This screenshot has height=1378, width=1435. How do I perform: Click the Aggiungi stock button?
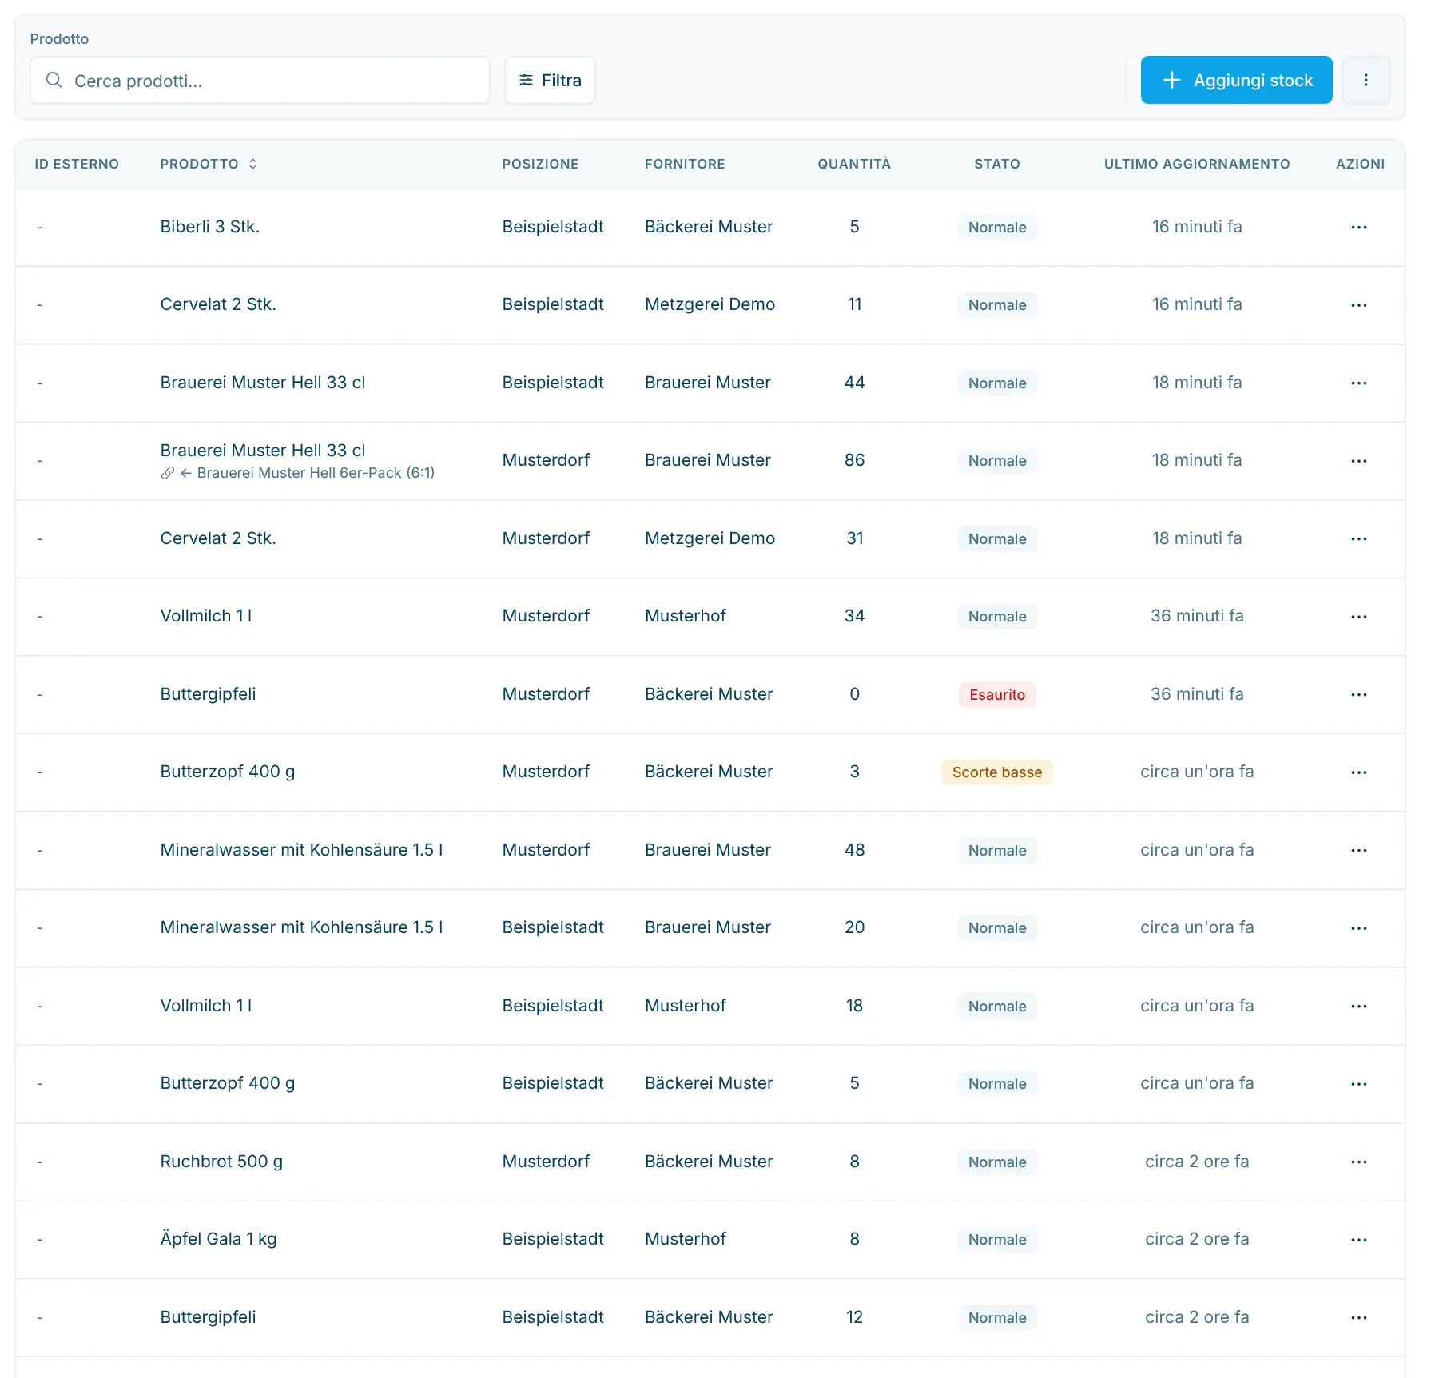1236,80
